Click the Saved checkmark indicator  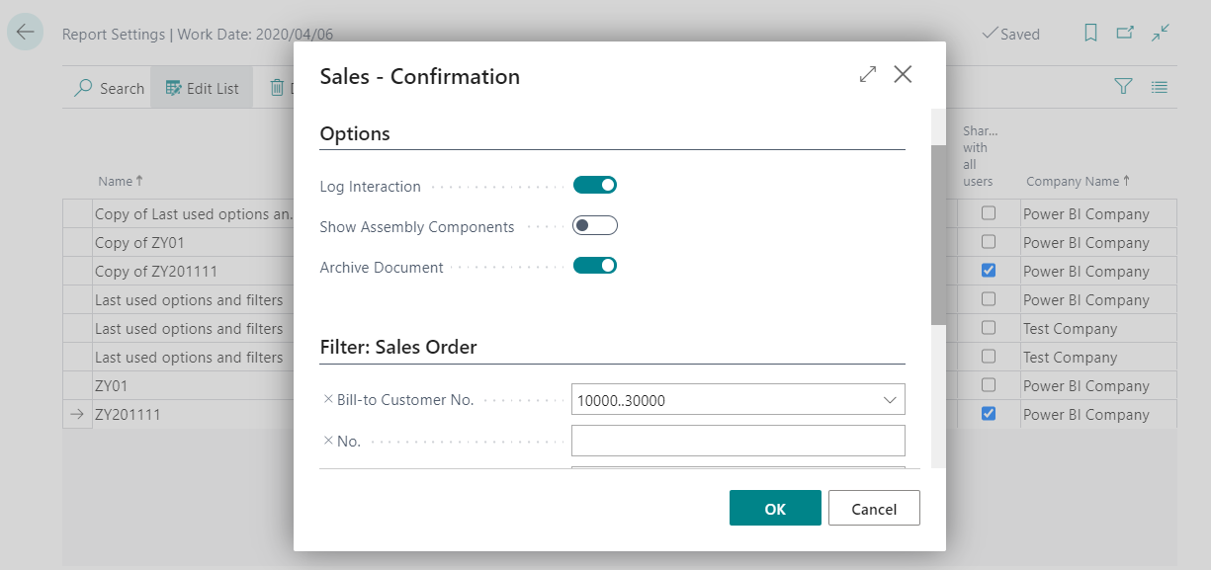[x=1010, y=34]
